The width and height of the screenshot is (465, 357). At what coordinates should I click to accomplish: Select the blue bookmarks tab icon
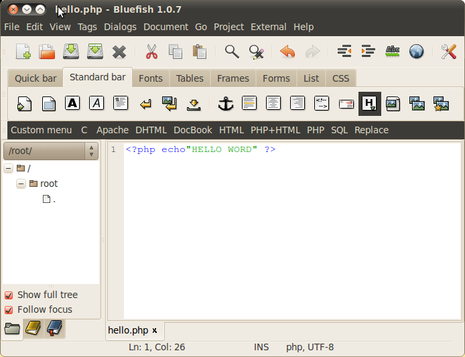click(x=54, y=328)
